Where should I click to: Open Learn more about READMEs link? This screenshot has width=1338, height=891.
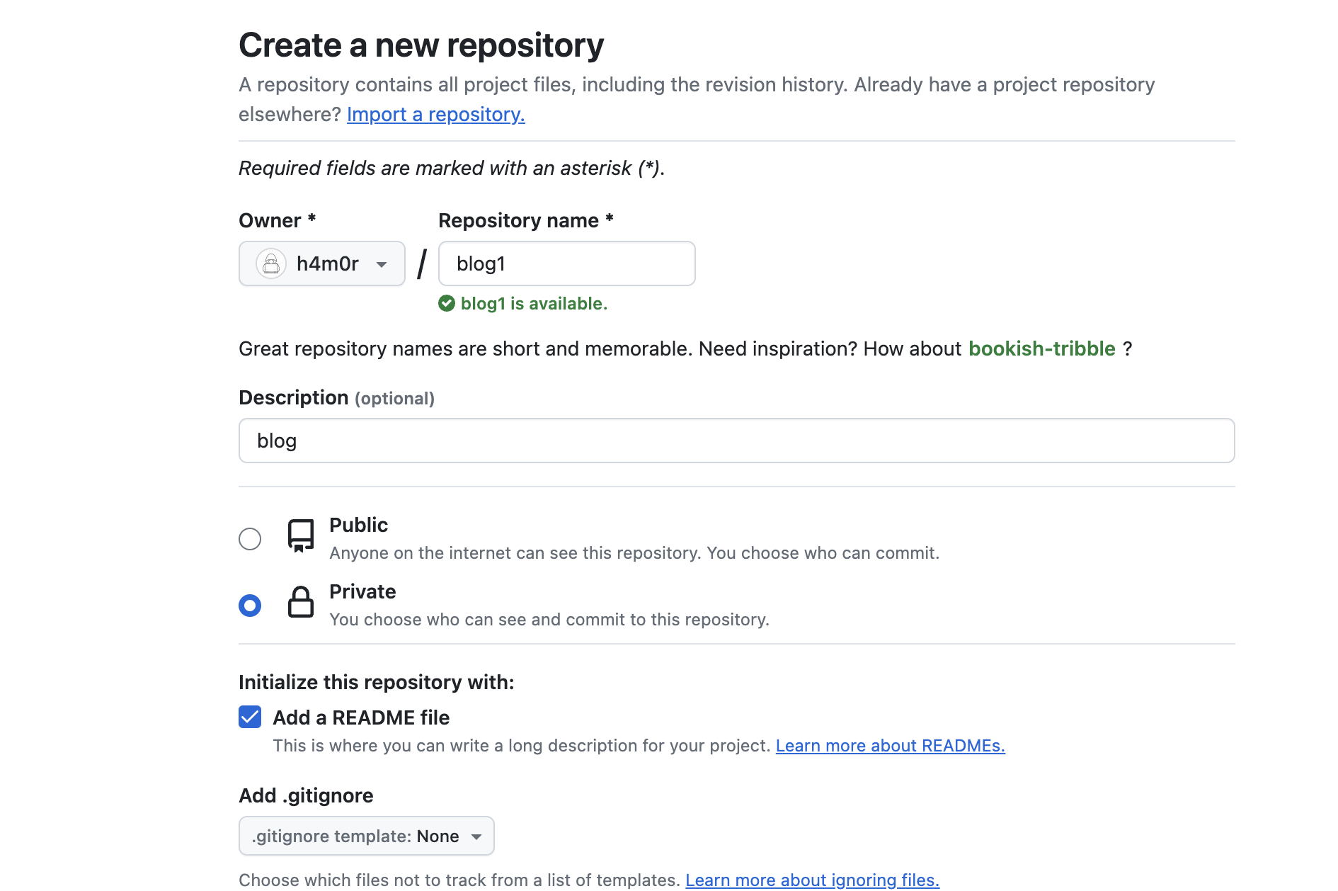(890, 746)
